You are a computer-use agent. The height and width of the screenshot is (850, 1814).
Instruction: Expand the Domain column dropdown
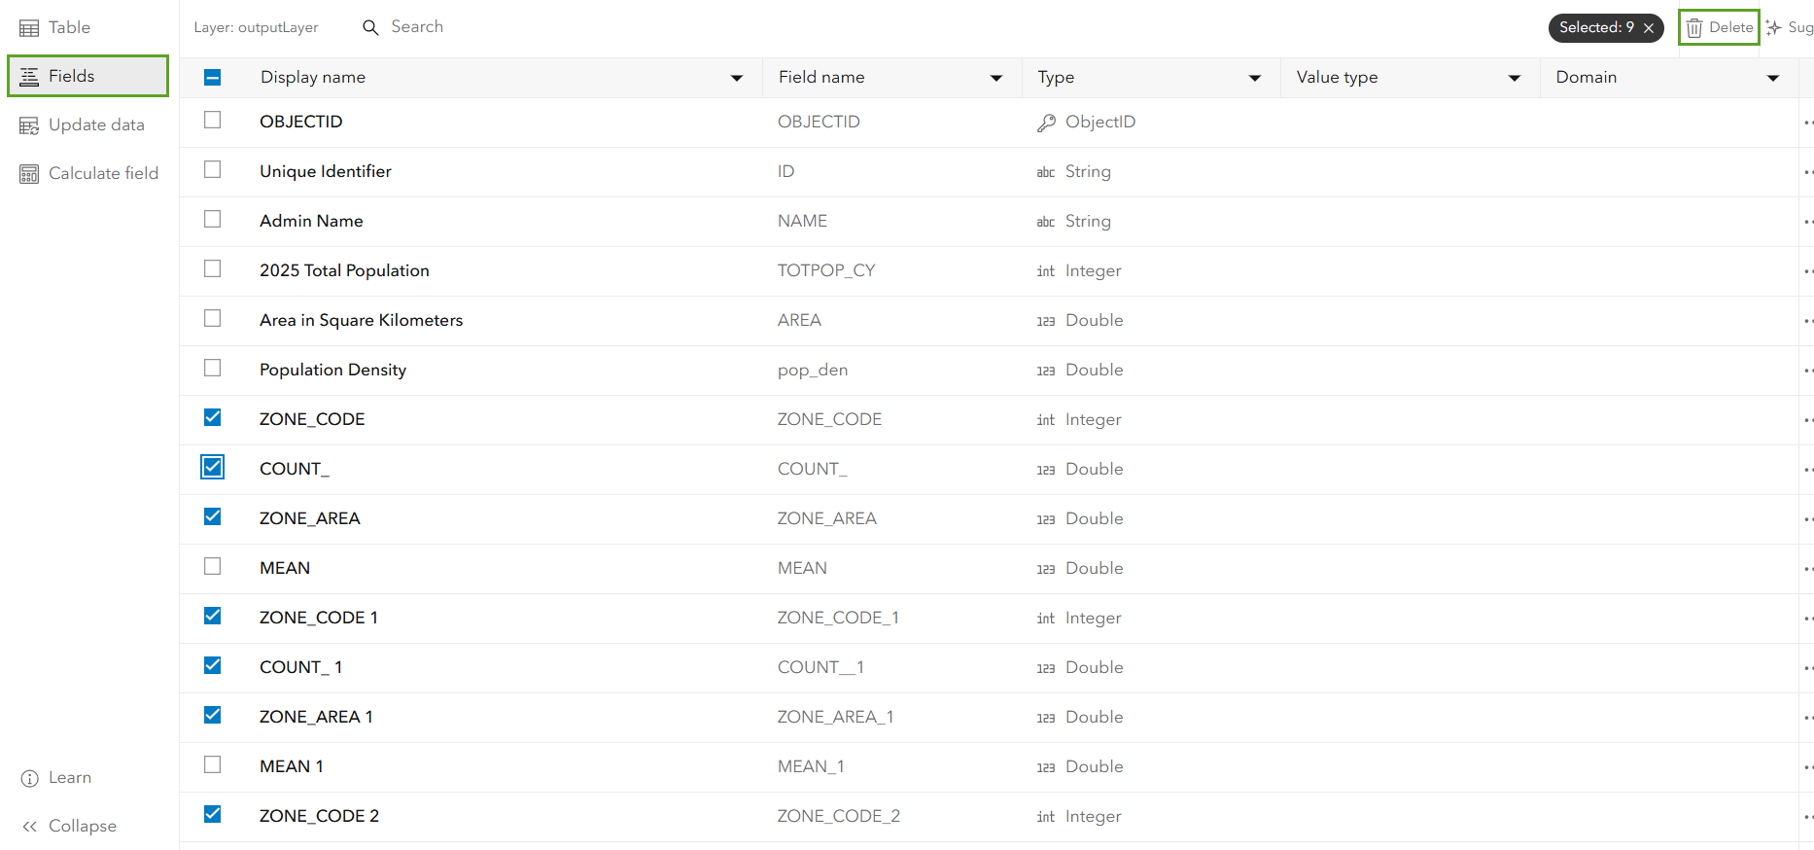point(1773,78)
